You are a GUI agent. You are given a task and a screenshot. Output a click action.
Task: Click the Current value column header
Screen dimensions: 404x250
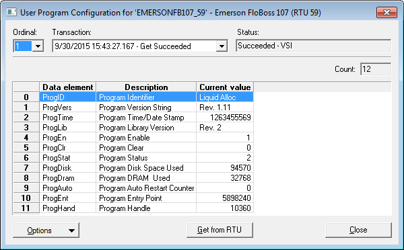click(x=225, y=87)
